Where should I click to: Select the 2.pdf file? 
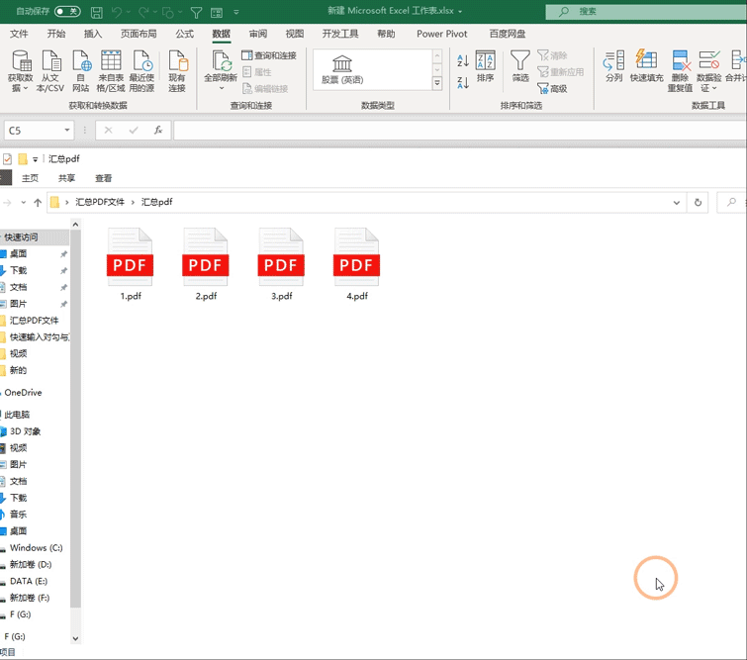tap(206, 264)
